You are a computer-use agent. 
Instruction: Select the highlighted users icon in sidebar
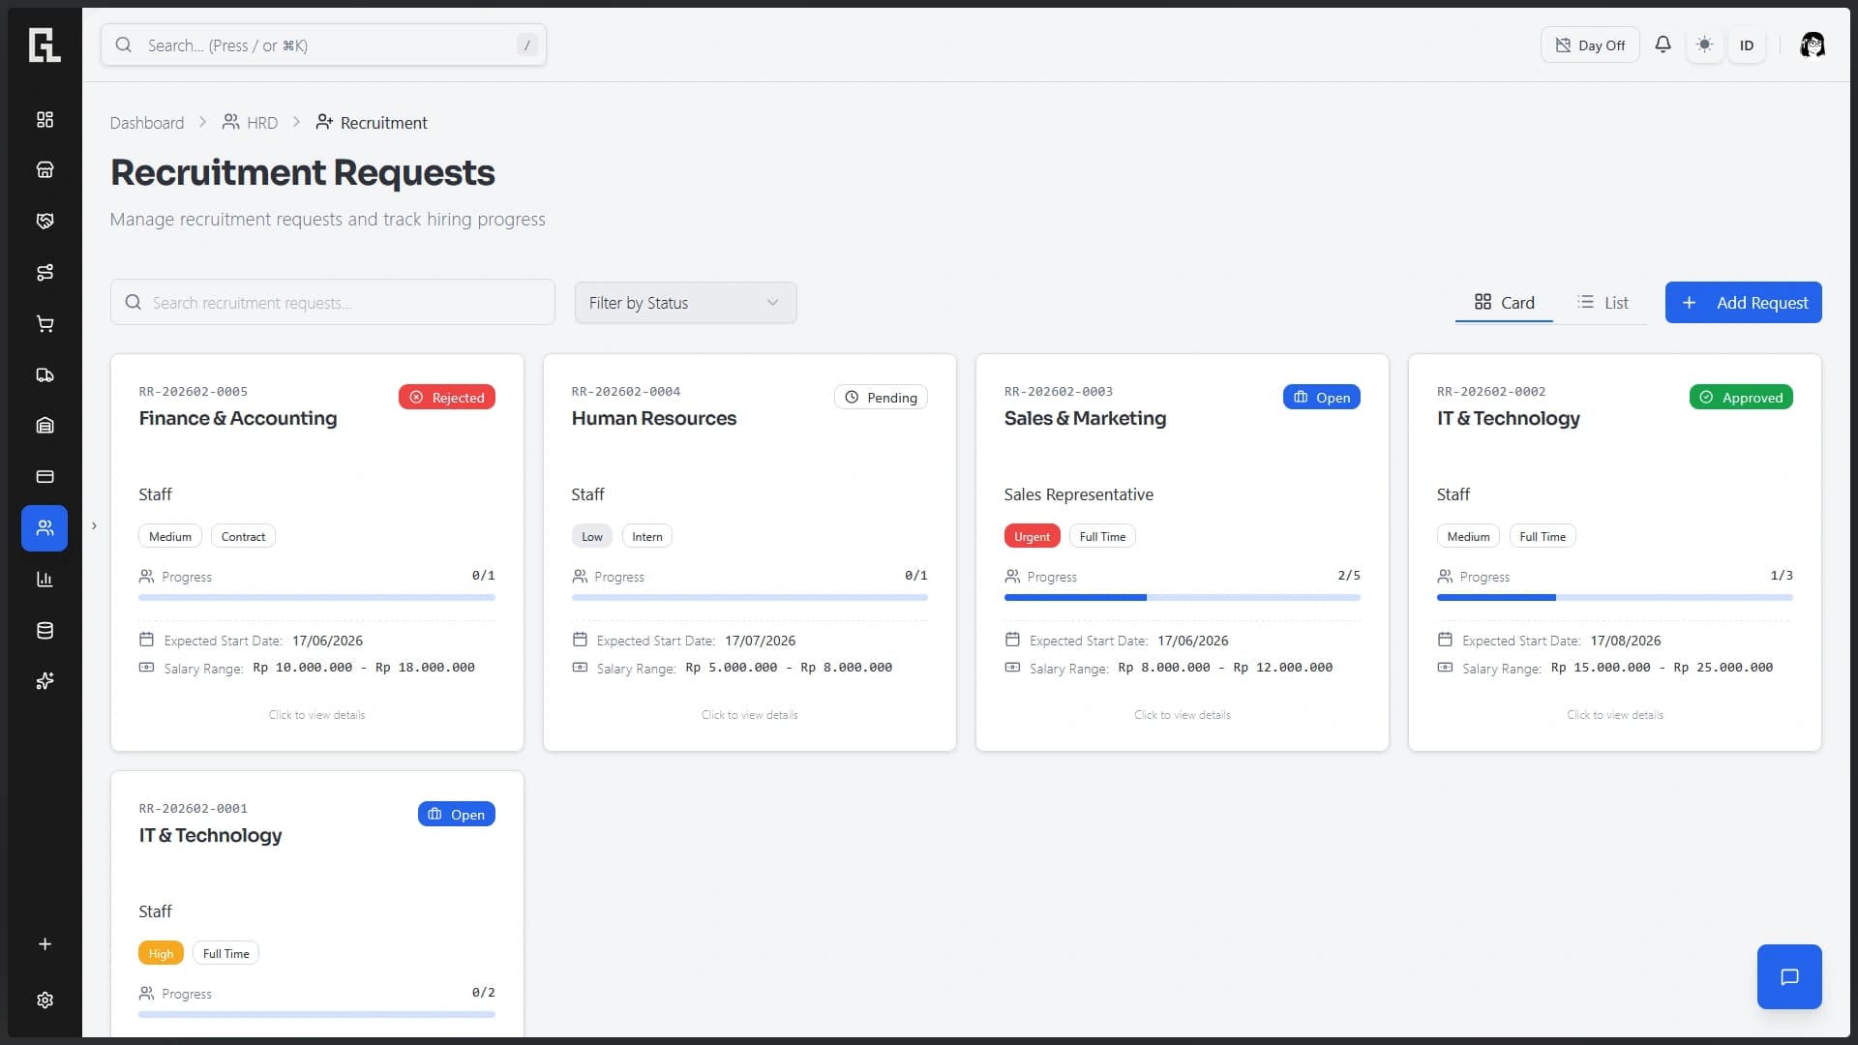45,527
